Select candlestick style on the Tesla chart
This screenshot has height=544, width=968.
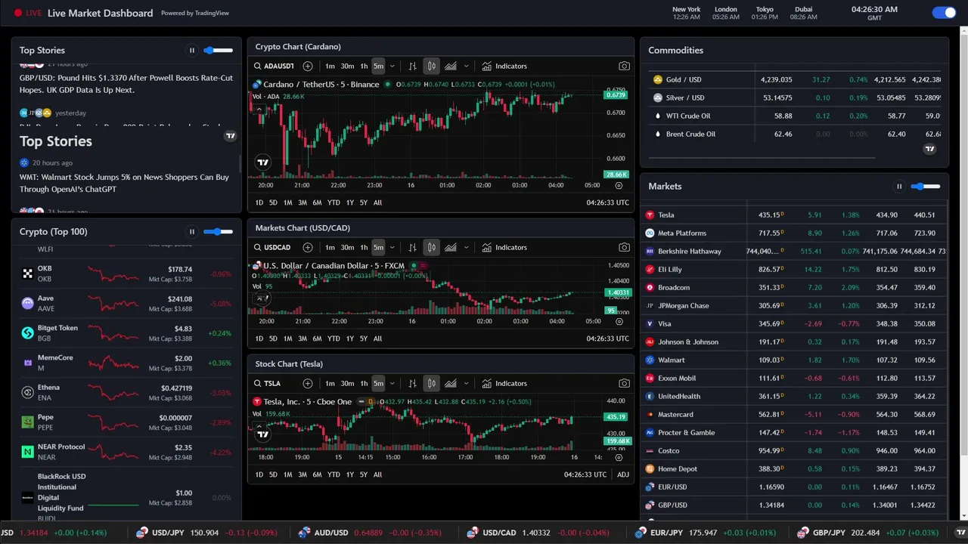(431, 384)
